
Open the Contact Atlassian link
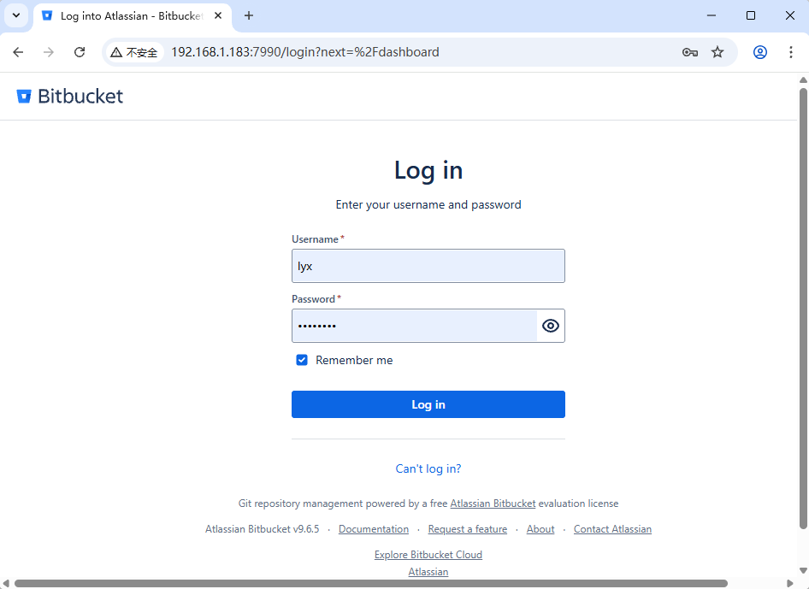coord(612,529)
